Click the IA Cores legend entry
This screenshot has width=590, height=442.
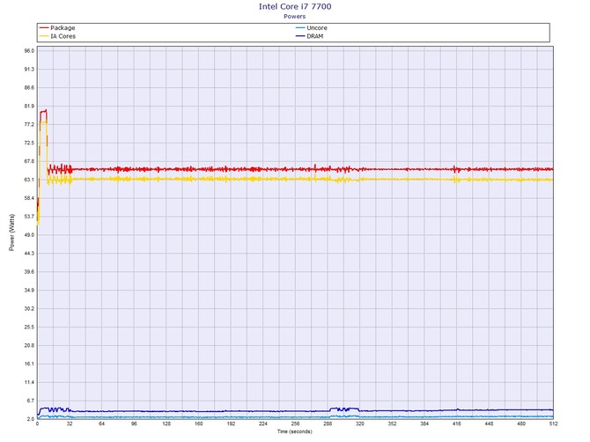coord(57,36)
